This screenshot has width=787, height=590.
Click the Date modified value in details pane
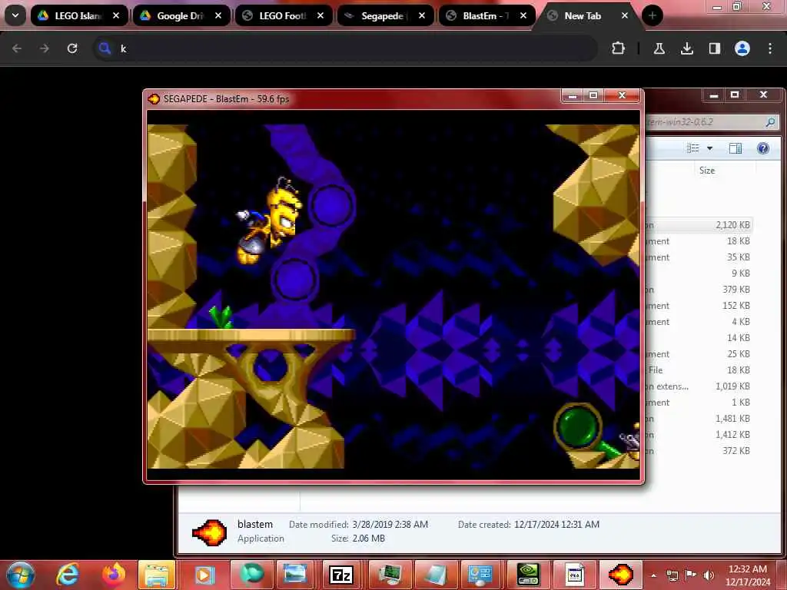tap(390, 524)
